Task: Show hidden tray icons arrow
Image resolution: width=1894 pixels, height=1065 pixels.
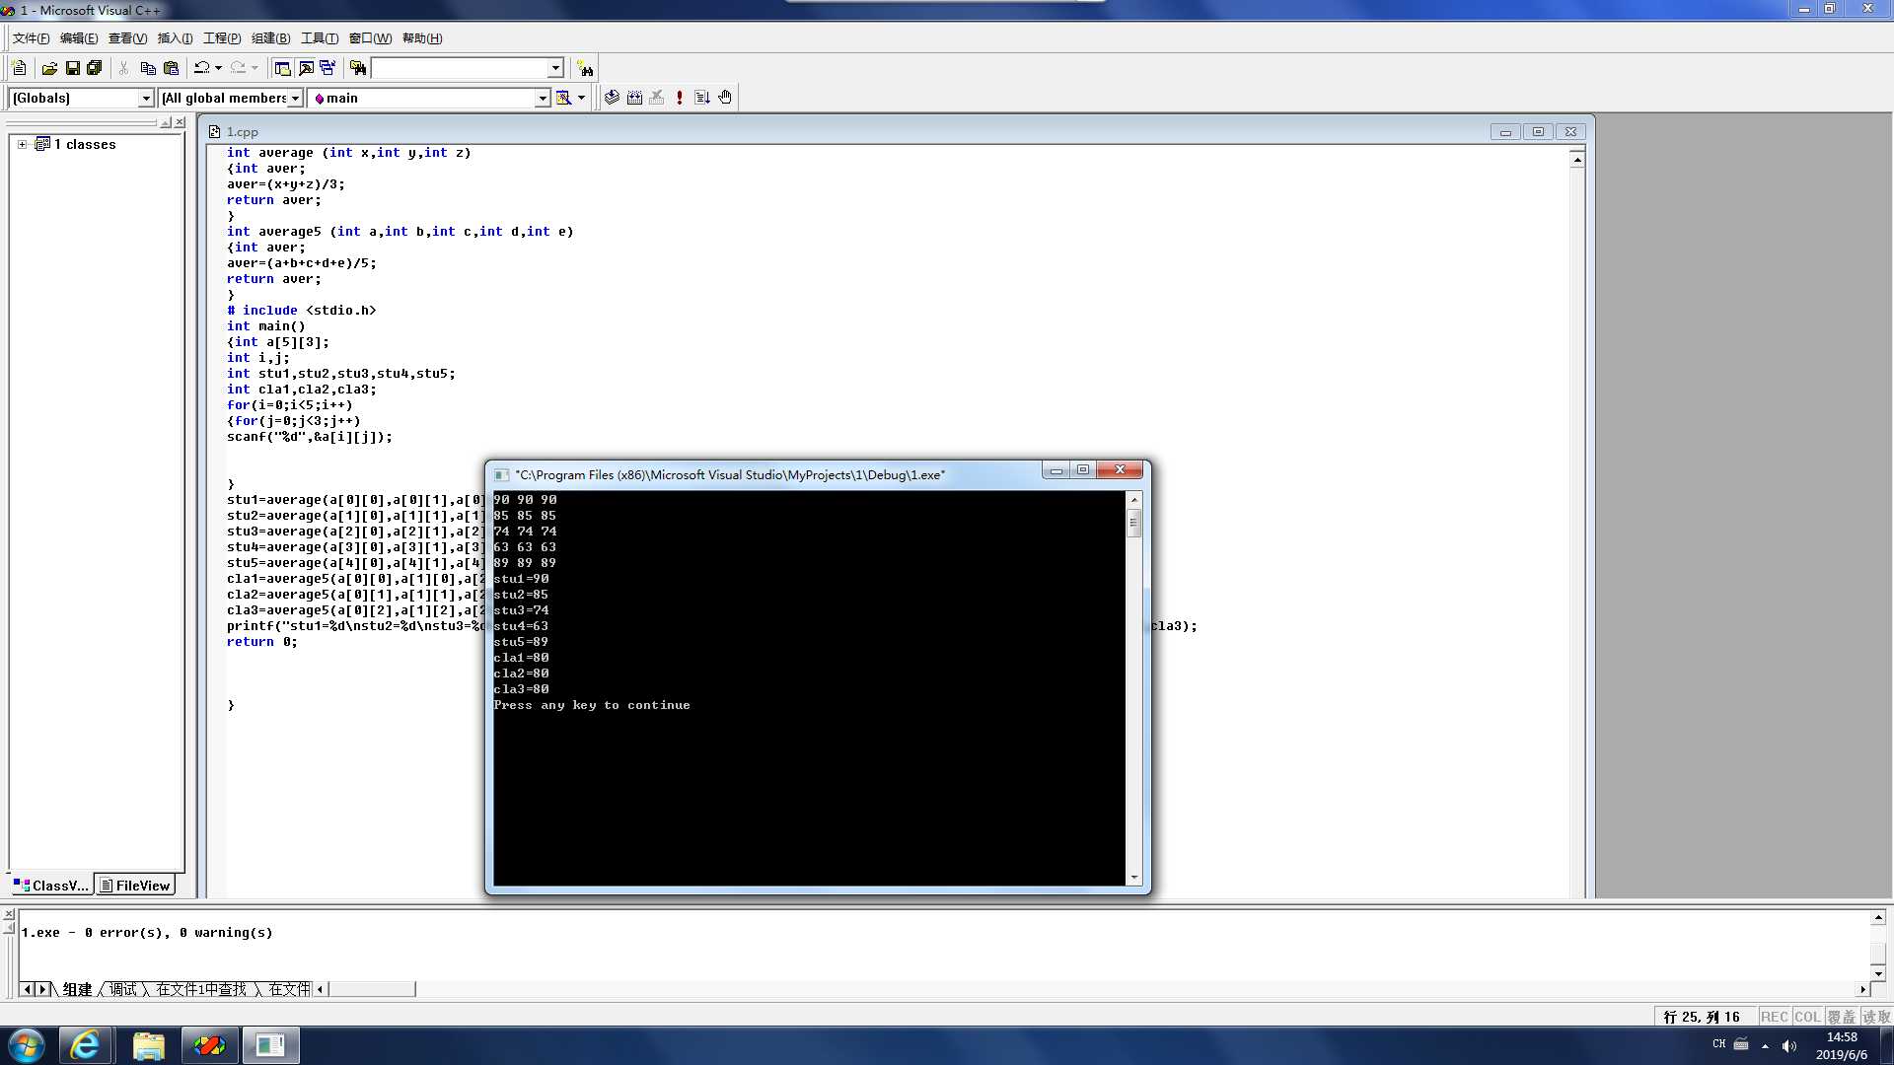Action: (x=1765, y=1045)
